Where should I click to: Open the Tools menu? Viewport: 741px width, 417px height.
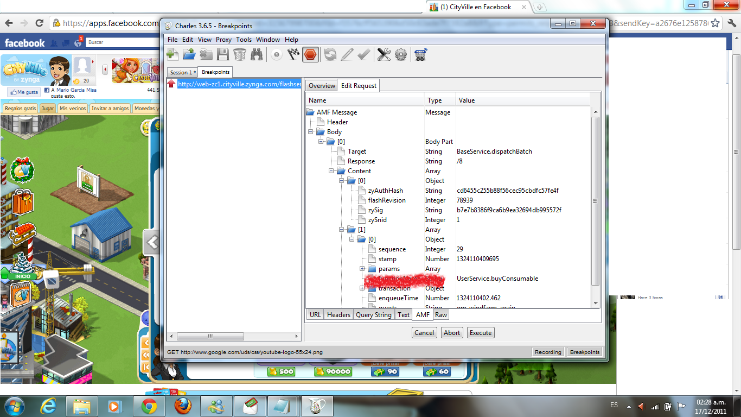tap(244, 40)
